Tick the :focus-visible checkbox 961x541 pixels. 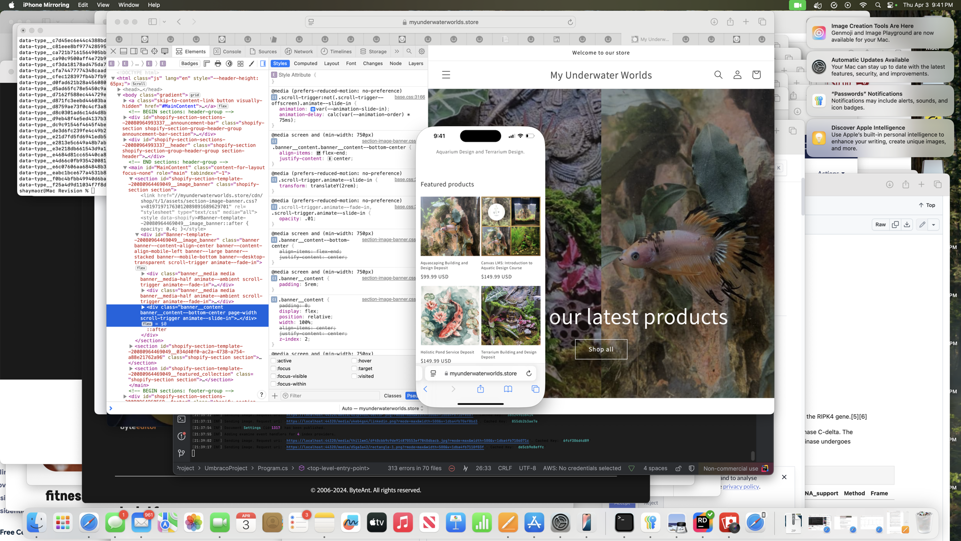click(274, 376)
